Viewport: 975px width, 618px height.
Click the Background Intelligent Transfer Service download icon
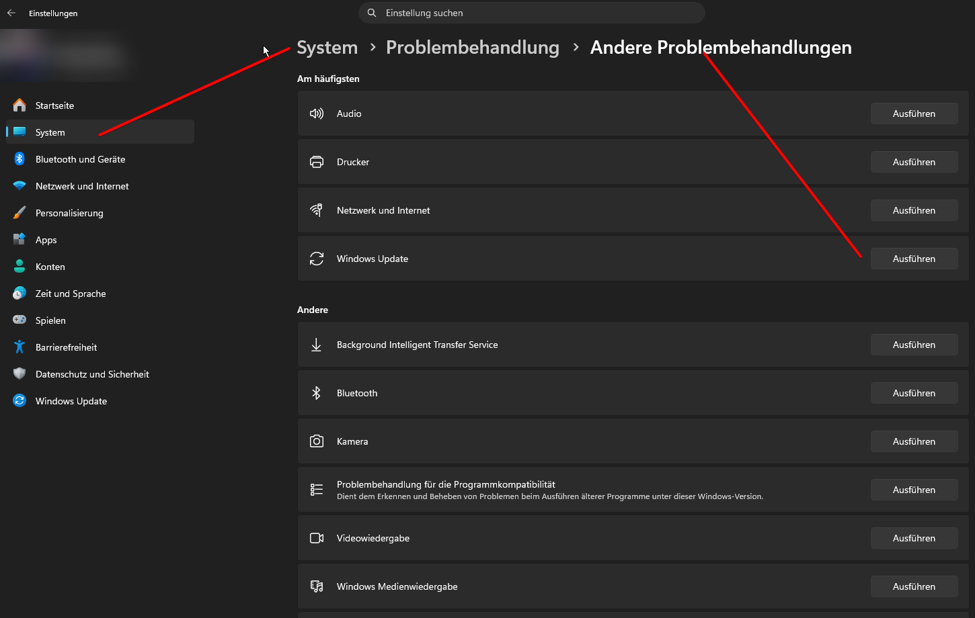pyautogui.click(x=316, y=345)
